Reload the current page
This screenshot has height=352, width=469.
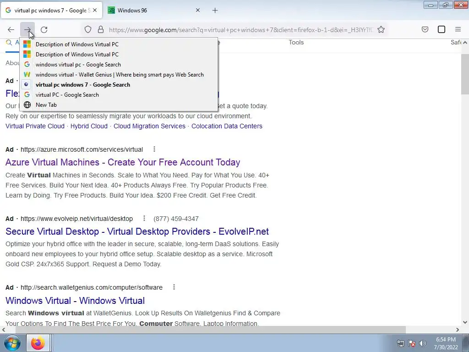point(44,30)
